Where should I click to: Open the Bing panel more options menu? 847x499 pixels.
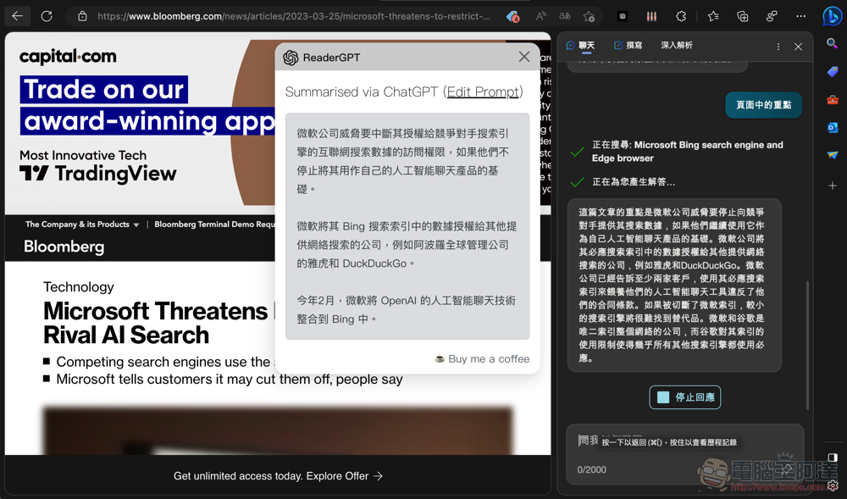pos(778,47)
